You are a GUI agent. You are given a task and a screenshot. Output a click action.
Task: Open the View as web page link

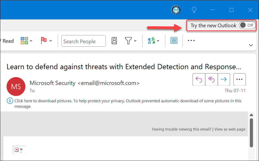[230, 129]
